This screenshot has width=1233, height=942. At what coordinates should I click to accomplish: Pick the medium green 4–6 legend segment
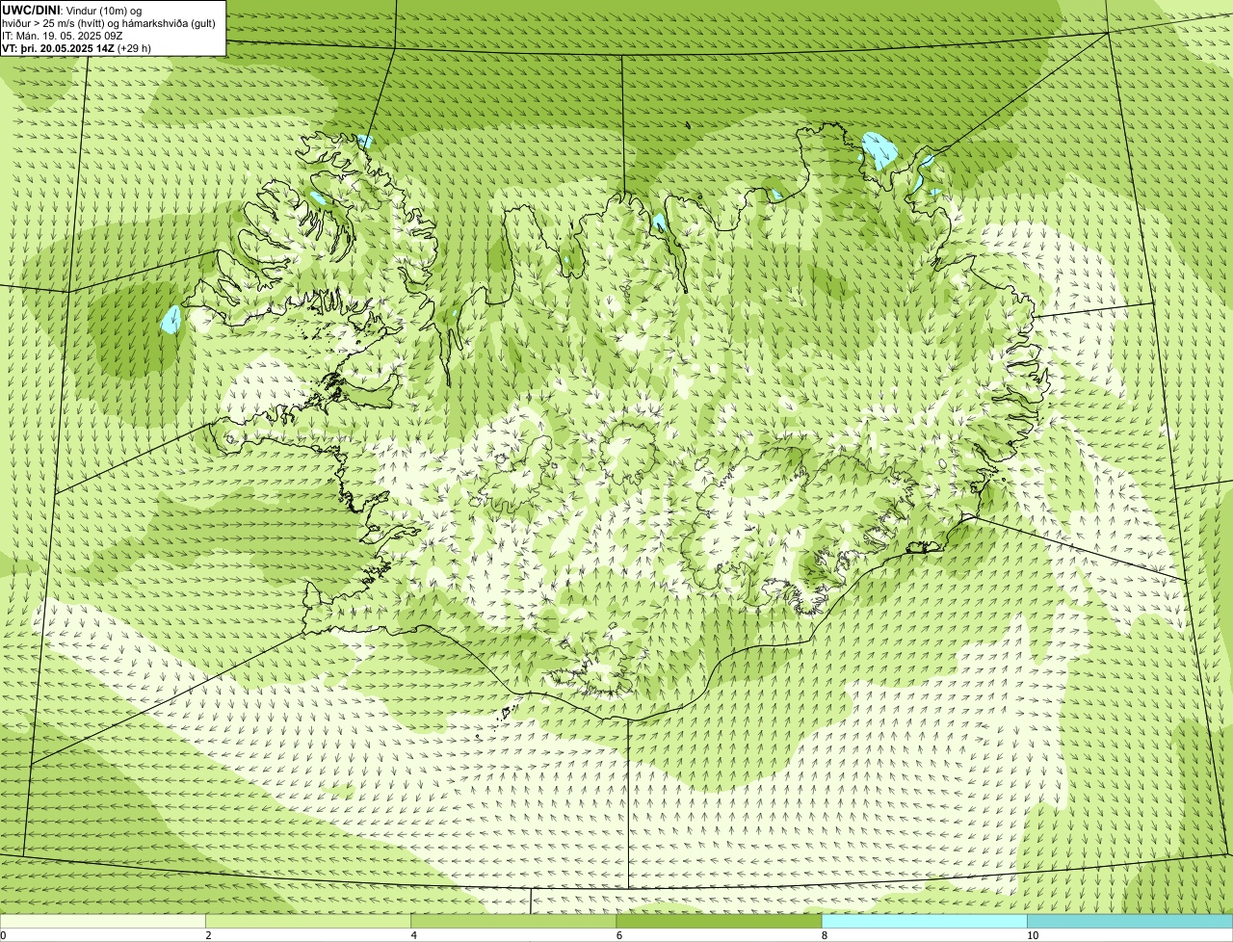513,922
